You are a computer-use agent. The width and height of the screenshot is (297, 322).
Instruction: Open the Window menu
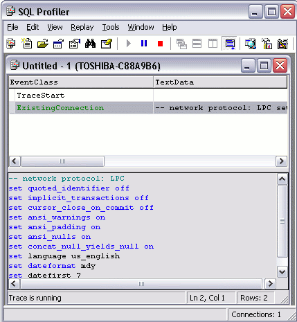(x=141, y=27)
